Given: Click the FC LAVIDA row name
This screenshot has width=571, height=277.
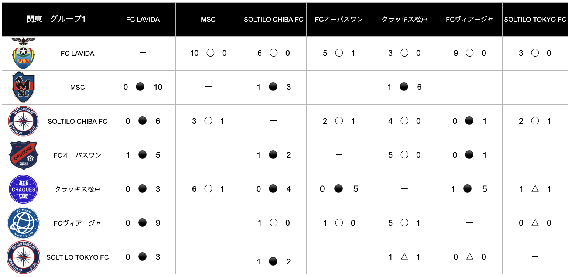Looking at the screenshot, I should pos(78,54).
